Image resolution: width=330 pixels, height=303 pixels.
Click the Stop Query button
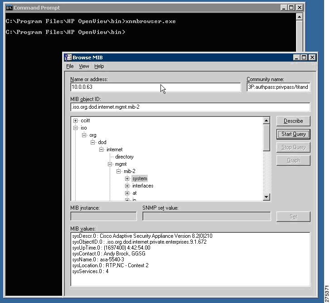[293, 147]
